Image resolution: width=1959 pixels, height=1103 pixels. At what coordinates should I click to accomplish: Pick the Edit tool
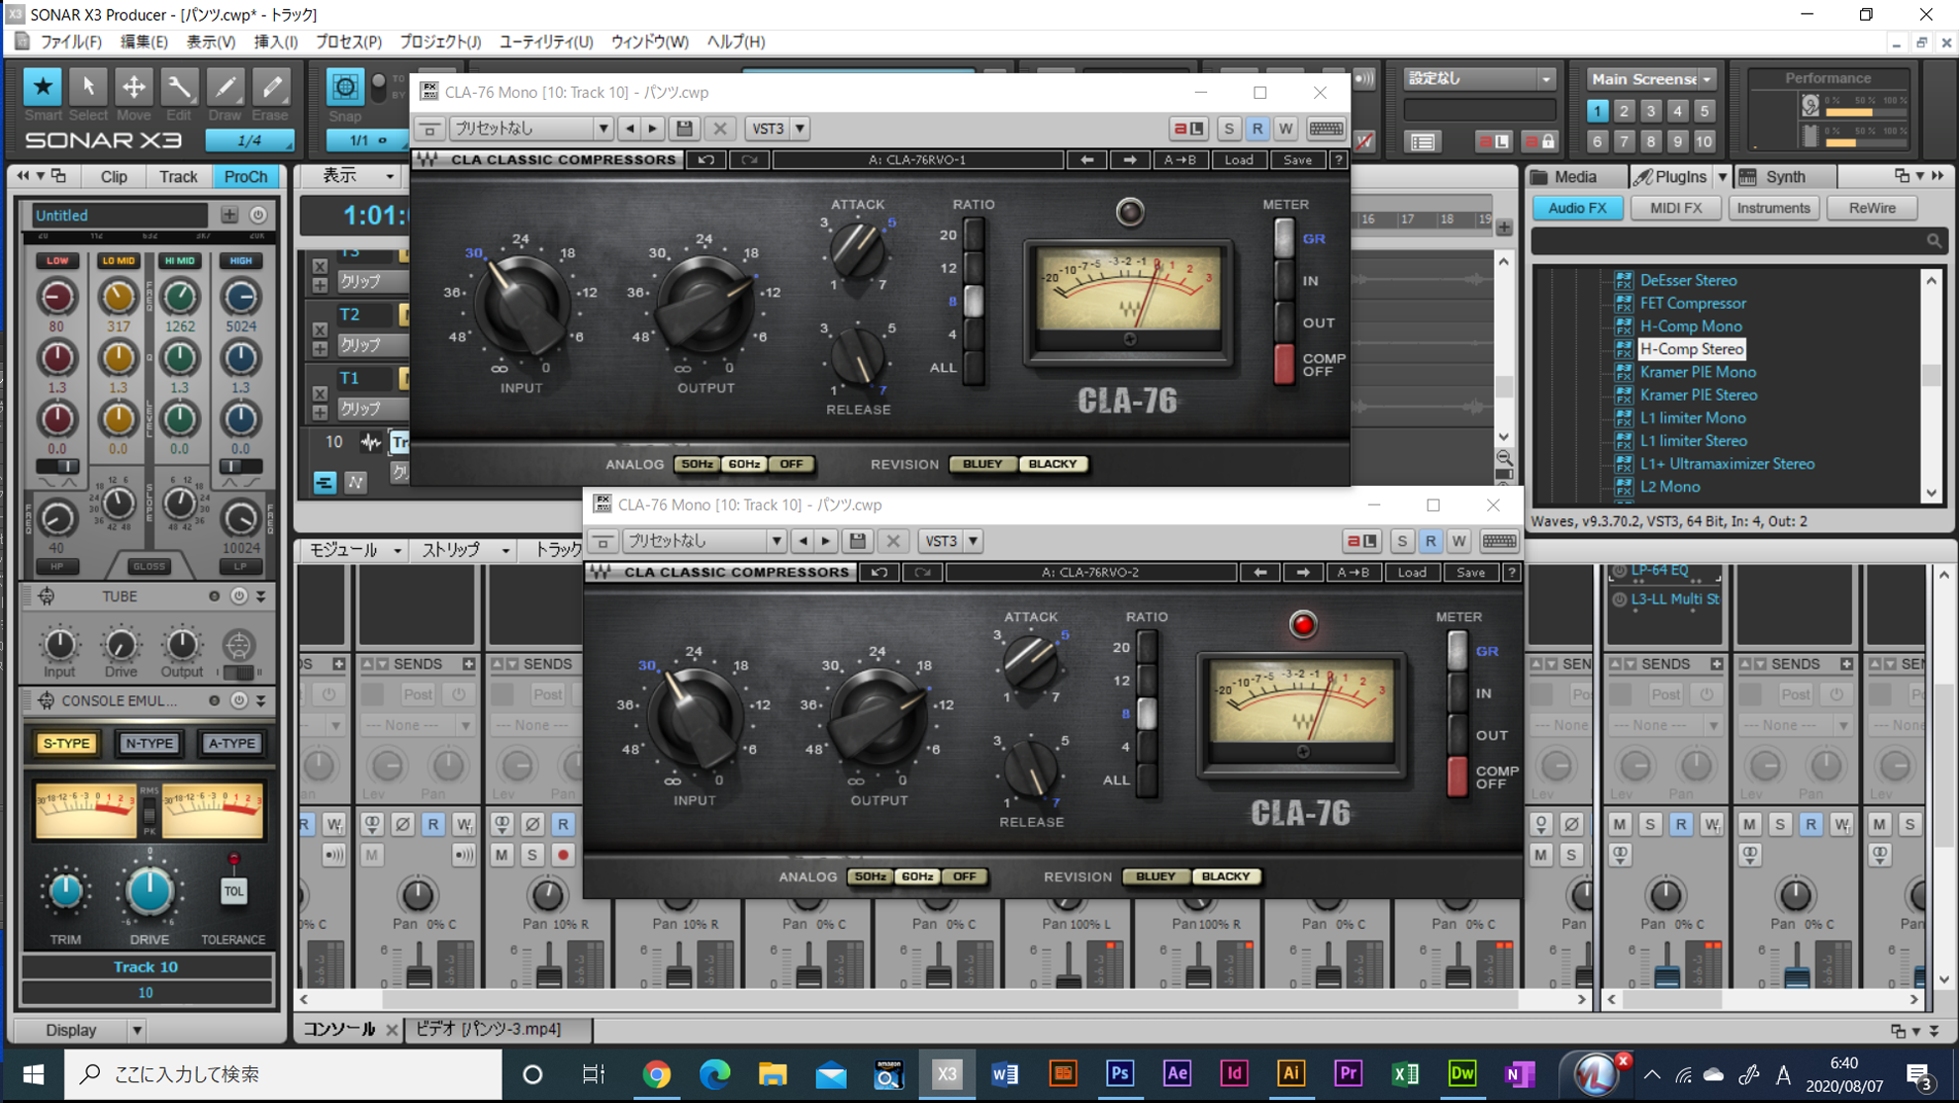pos(179,87)
